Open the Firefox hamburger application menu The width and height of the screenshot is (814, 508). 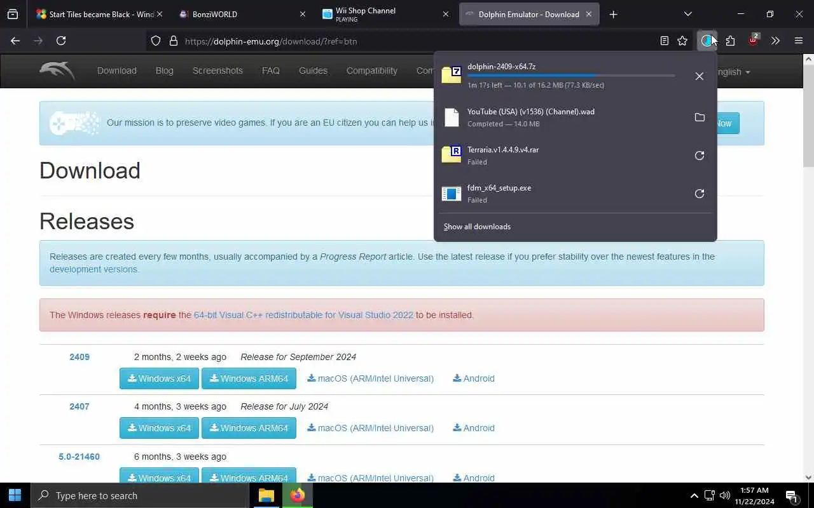click(799, 41)
